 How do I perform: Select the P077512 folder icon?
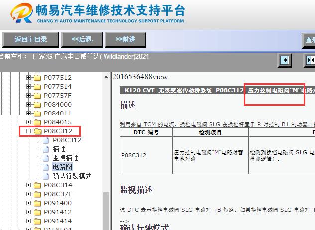37,78
